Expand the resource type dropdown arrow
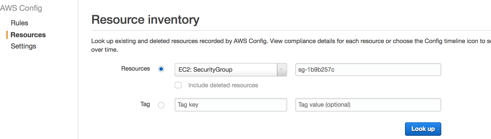The height and width of the screenshot is (139, 491). (x=281, y=70)
